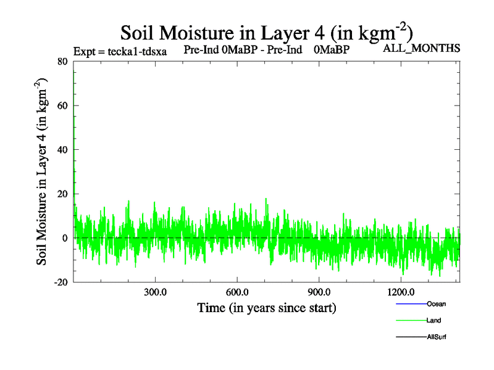This screenshot has height=370, width=494.
Task: Click the 300.0 x-axis tick label
Action: pos(155,292)
